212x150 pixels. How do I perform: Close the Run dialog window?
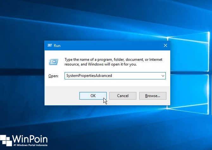165,45
